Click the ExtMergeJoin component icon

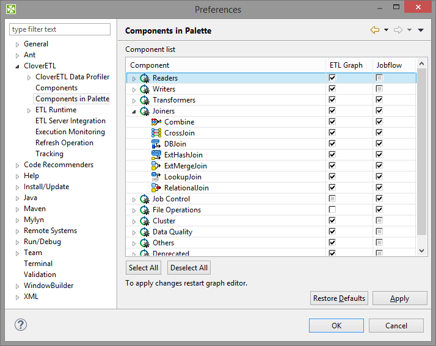coord(156,166)
